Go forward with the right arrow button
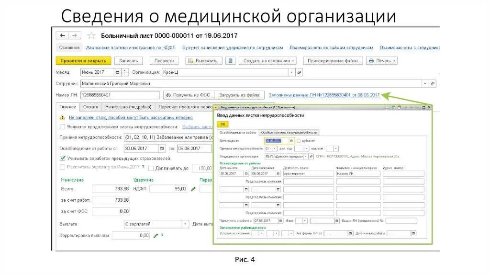 coord(75,35)
